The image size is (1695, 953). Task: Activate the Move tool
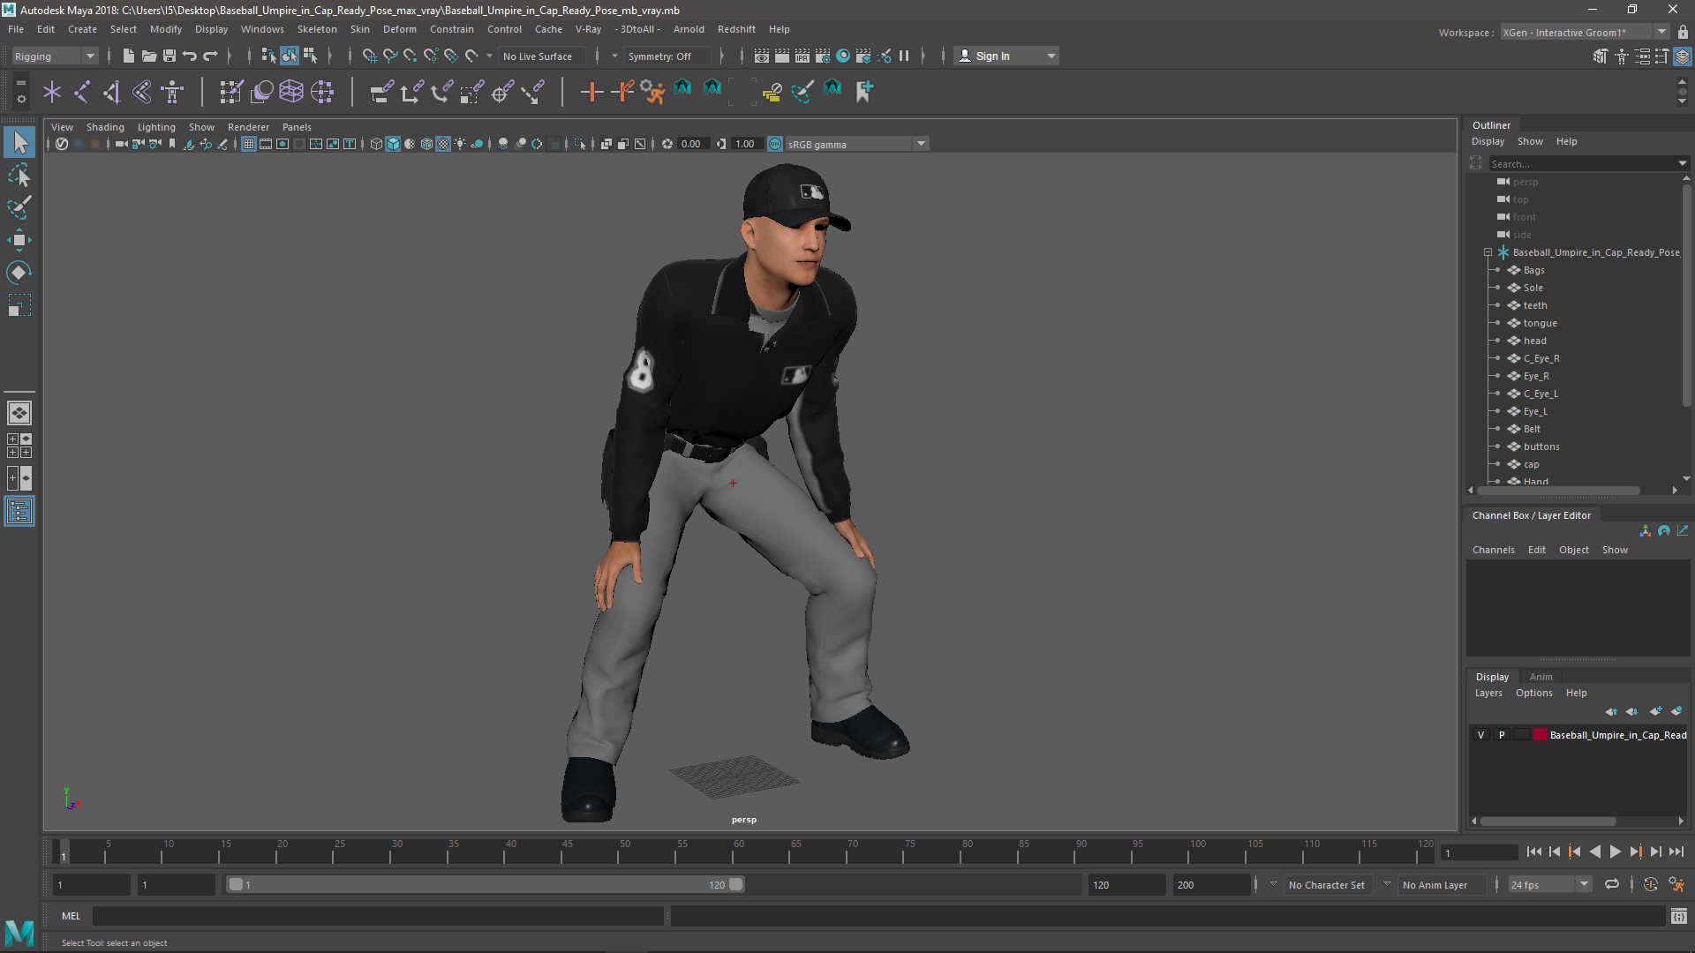[x=19, y=240]
